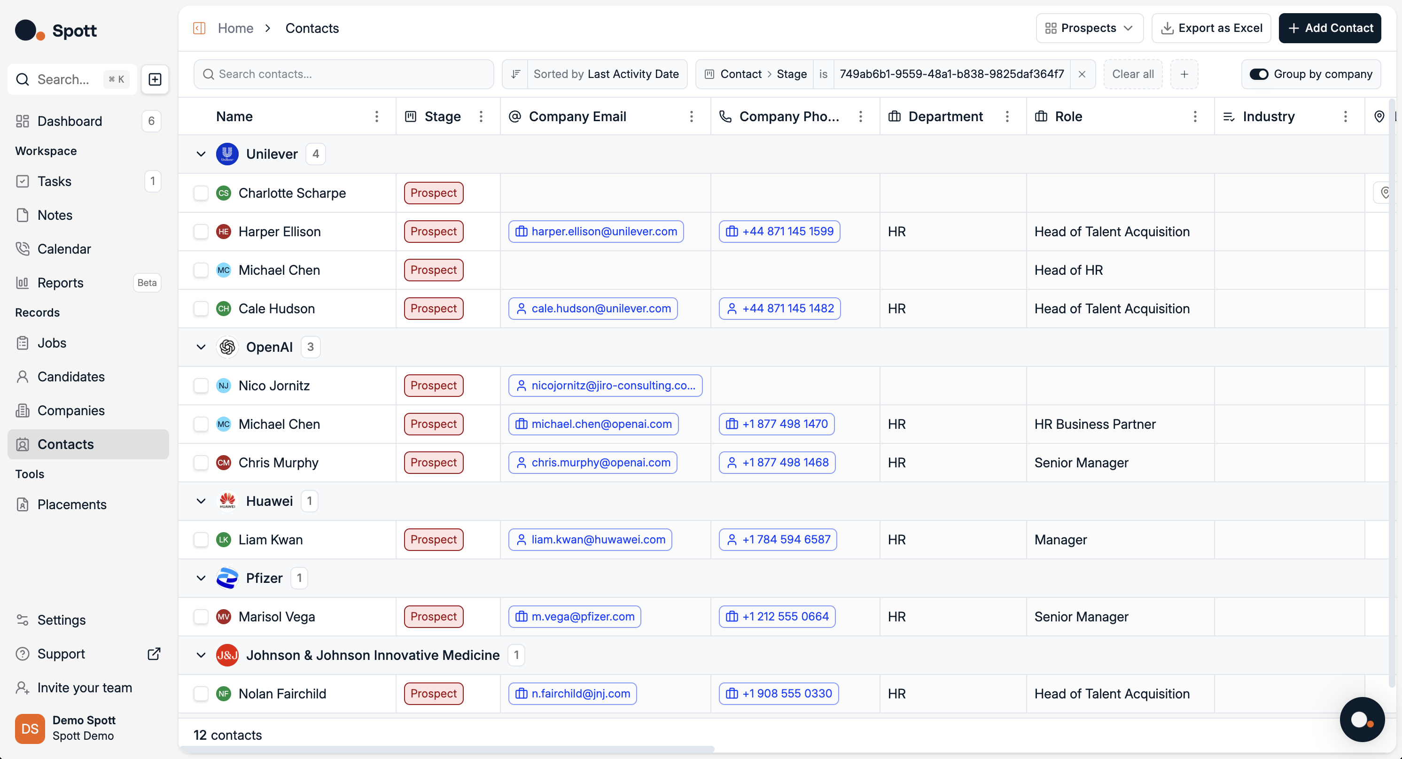
Task: Open harper.ellison@unilever.com email link
Action: [596, 232]
